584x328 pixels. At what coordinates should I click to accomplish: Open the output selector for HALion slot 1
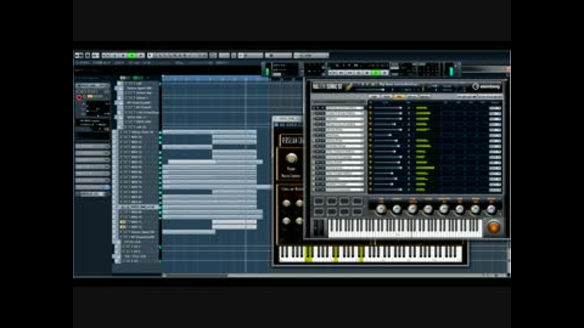point(495,108)
